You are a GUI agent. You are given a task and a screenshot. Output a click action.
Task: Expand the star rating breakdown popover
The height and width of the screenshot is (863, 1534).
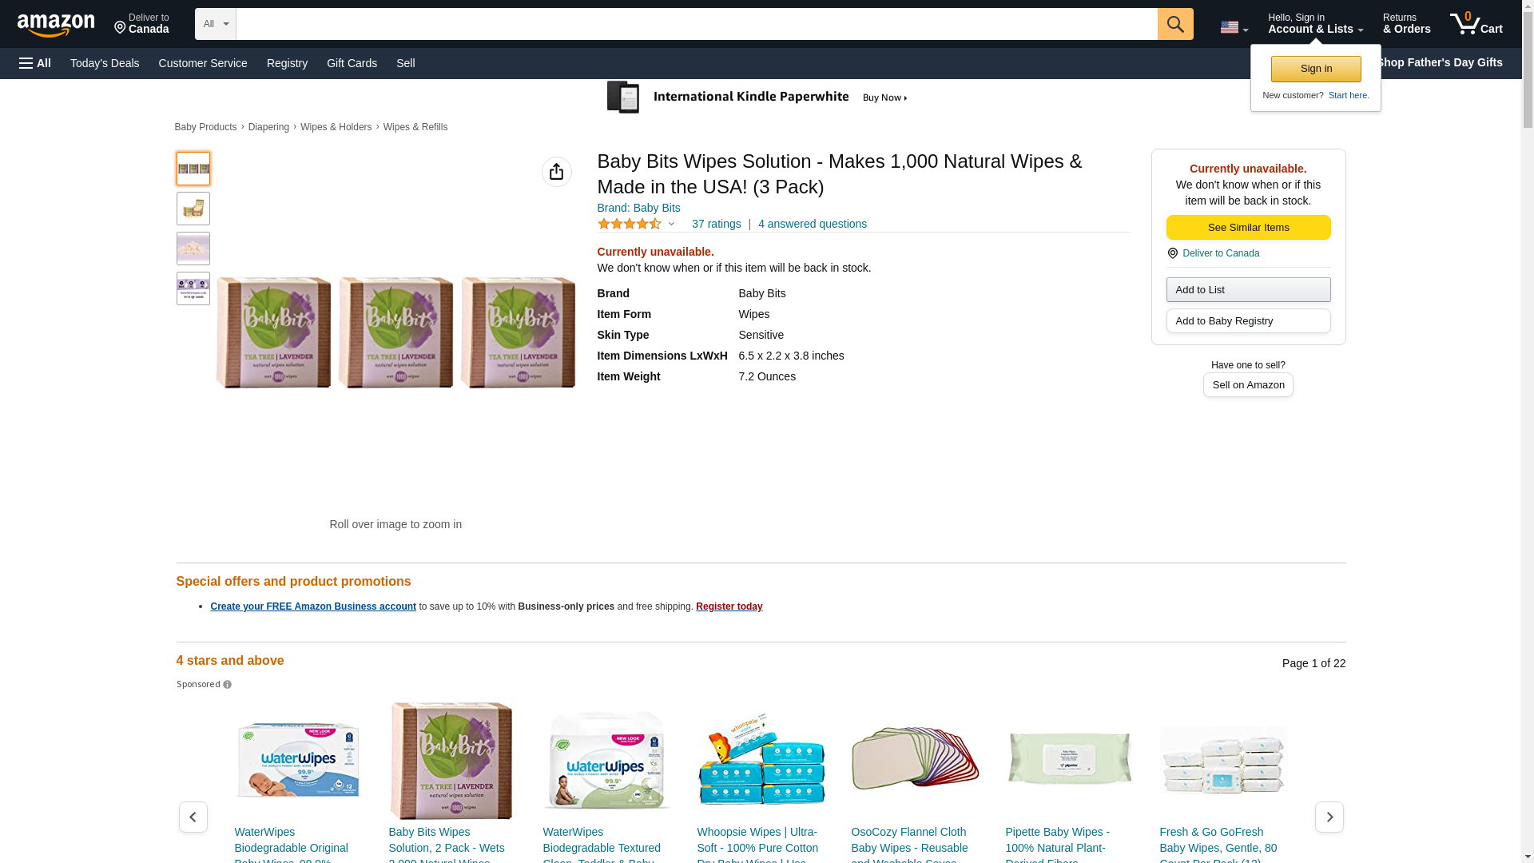tap(671, 225)
